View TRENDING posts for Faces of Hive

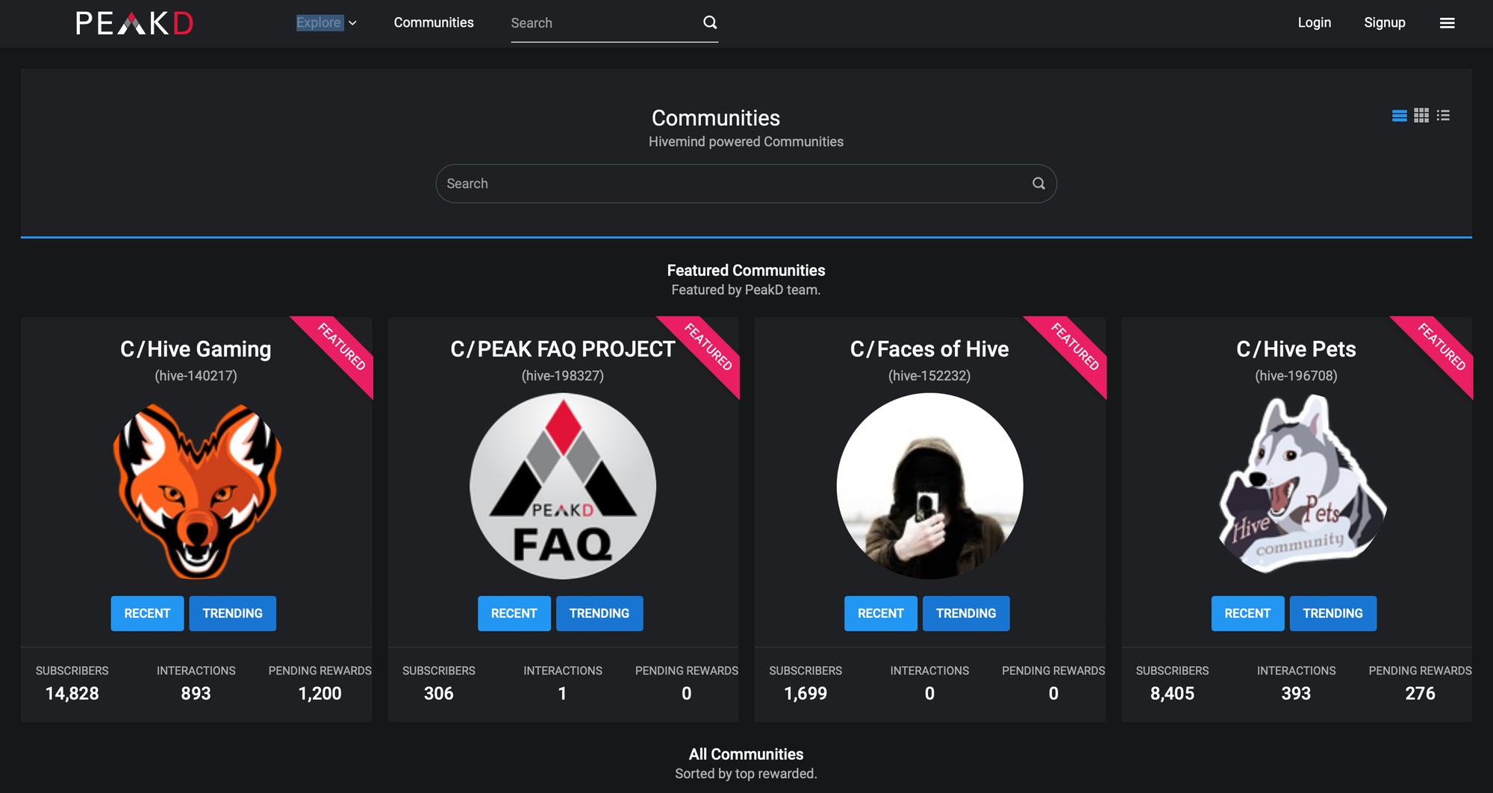966,613
